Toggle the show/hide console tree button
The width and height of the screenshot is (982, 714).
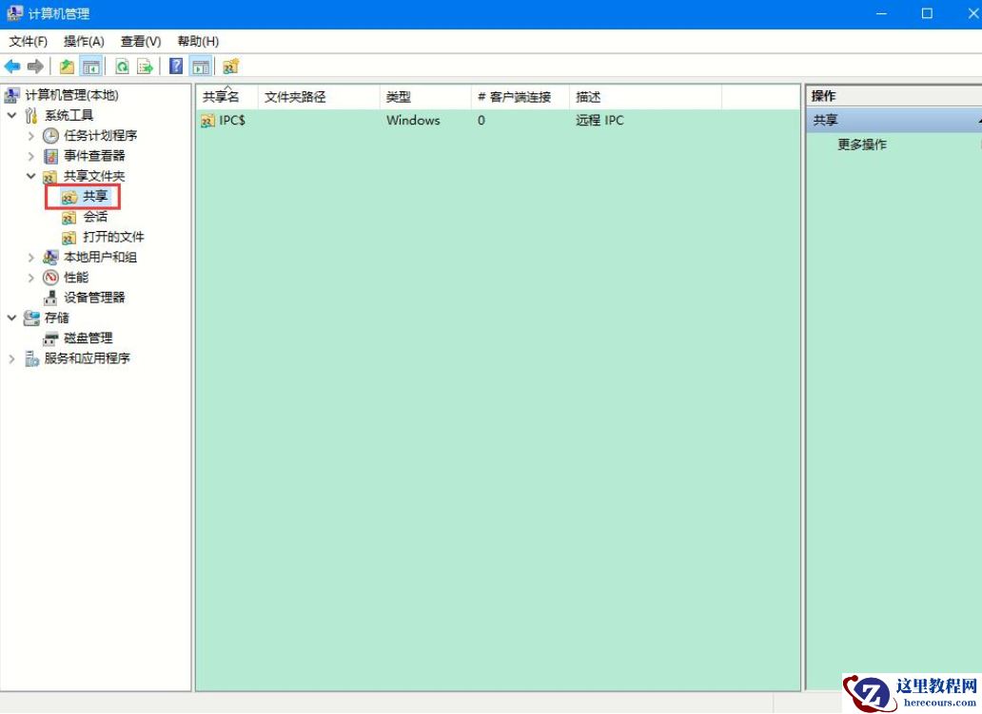(91, 67)
